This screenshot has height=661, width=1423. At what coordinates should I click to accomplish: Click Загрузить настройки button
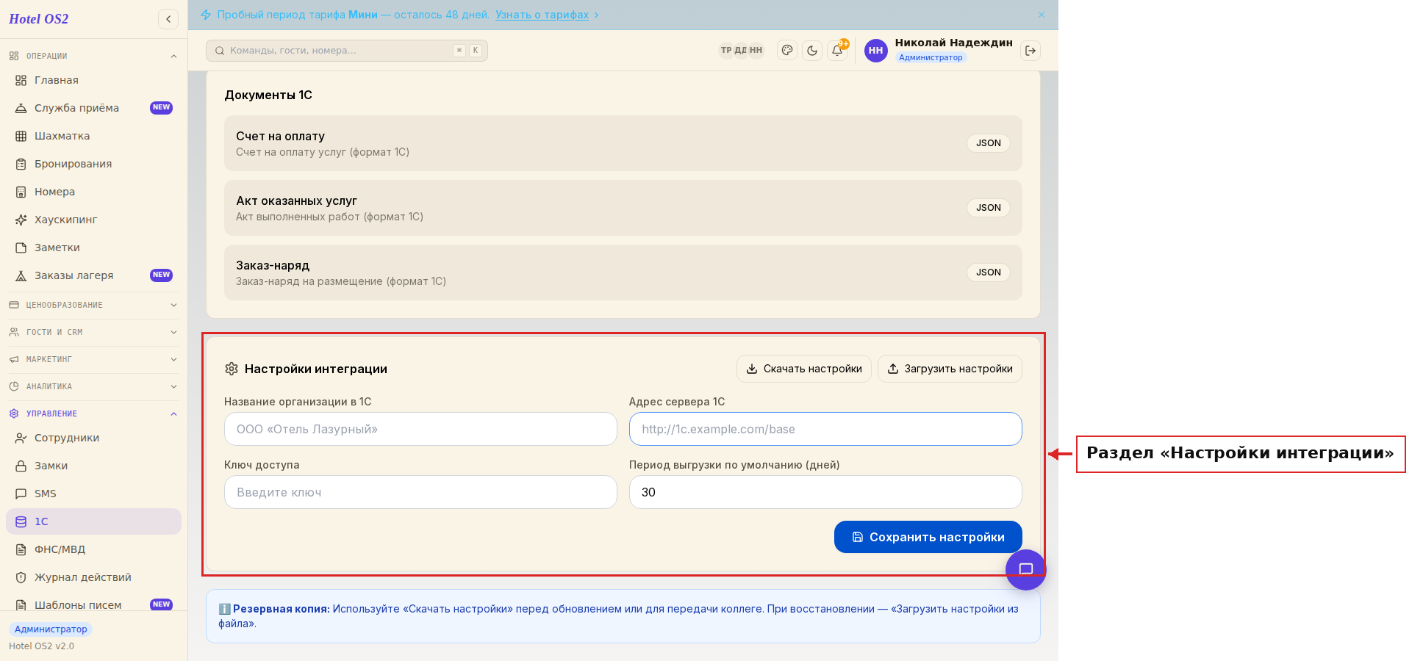950,369
